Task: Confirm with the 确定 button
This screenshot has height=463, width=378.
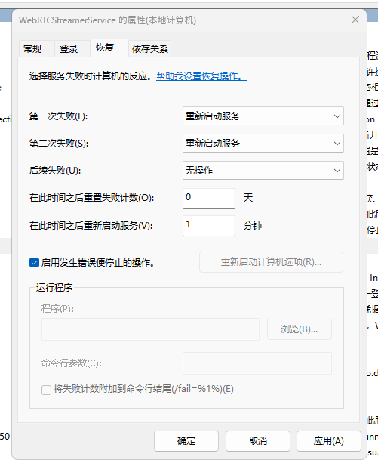Action: click(186, 441)
